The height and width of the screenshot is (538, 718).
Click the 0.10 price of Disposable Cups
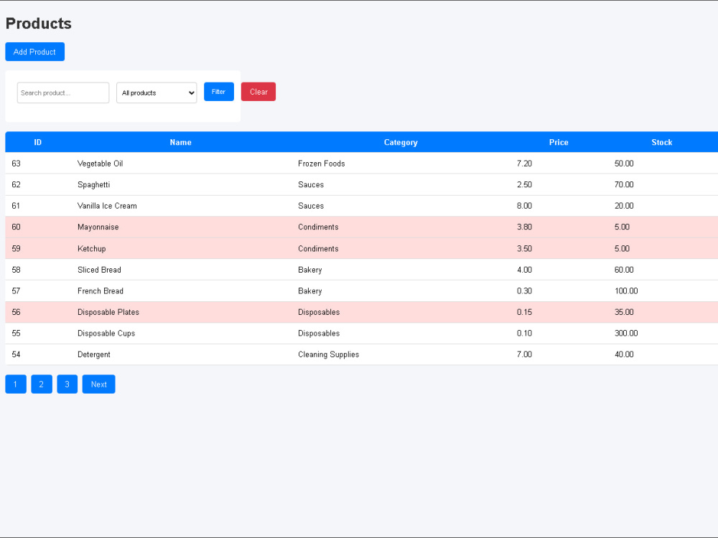524,333
